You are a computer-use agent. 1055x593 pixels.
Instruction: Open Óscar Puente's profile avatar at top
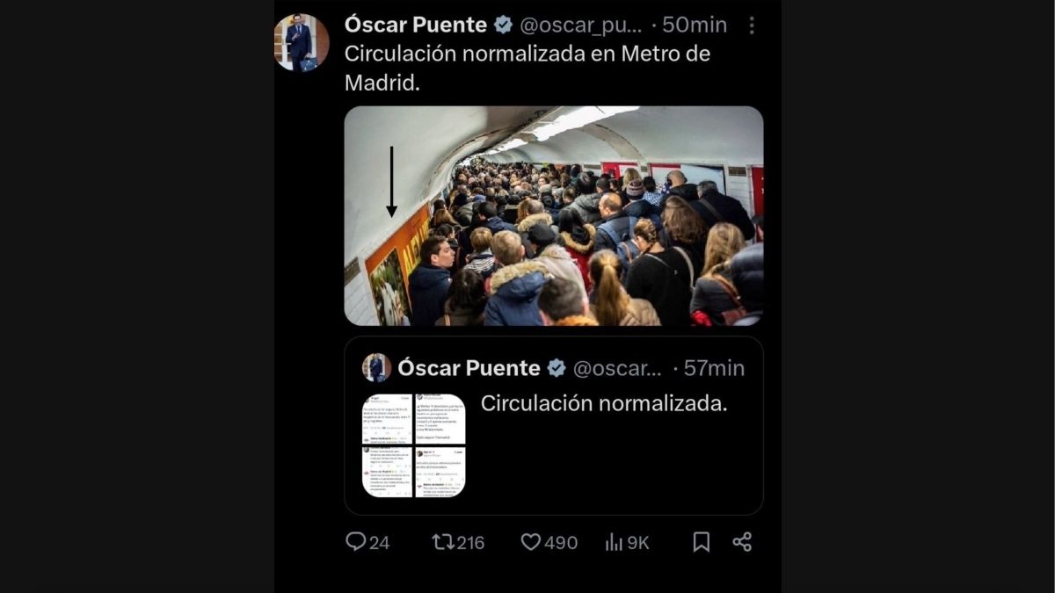click(302, 42)
